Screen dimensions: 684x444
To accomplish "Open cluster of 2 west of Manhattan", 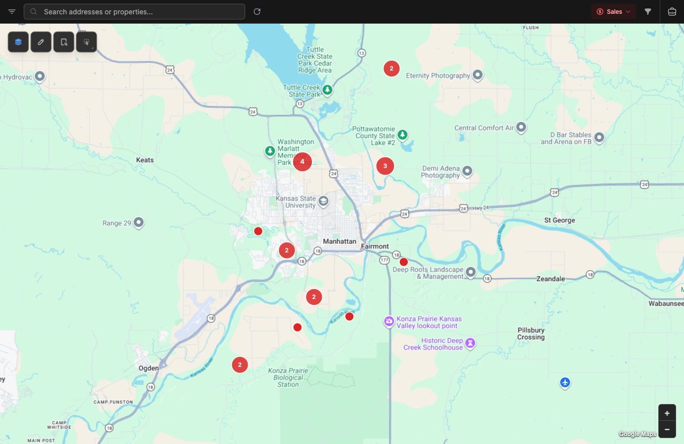I will (287, 251).
